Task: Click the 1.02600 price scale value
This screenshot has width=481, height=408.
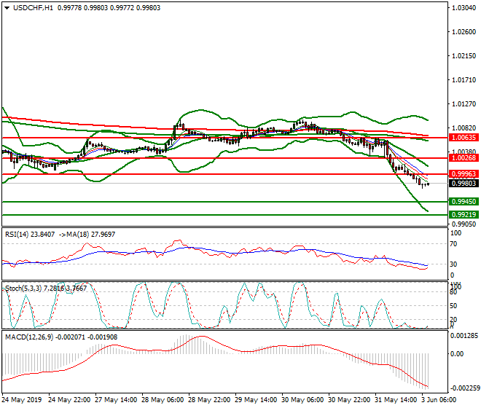Action: [464, 32]
